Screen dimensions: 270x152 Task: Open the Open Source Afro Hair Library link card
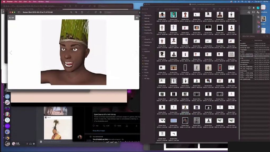116,117
